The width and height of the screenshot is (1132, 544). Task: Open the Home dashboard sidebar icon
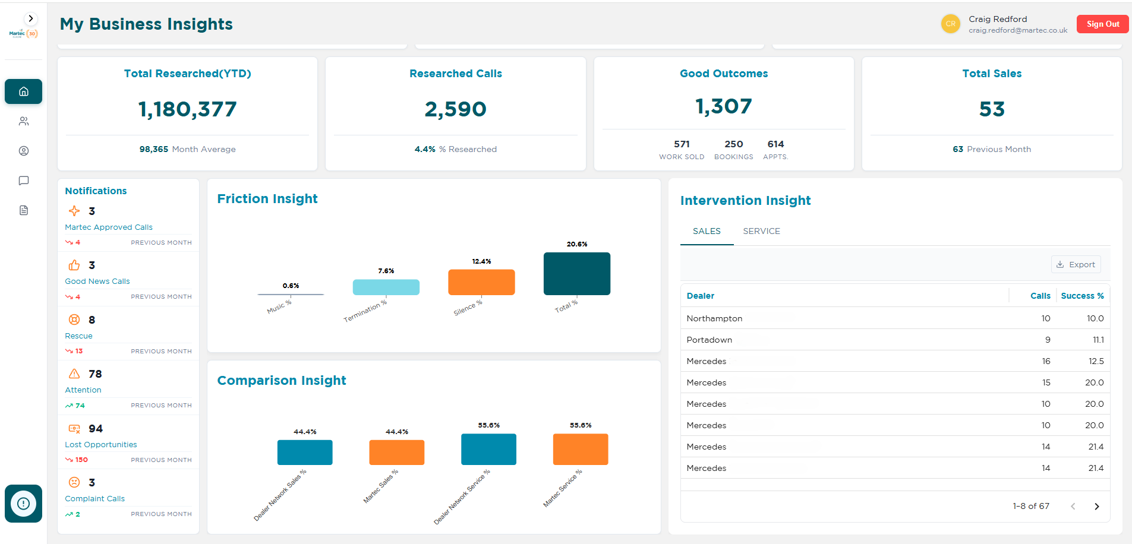(24, 91)
